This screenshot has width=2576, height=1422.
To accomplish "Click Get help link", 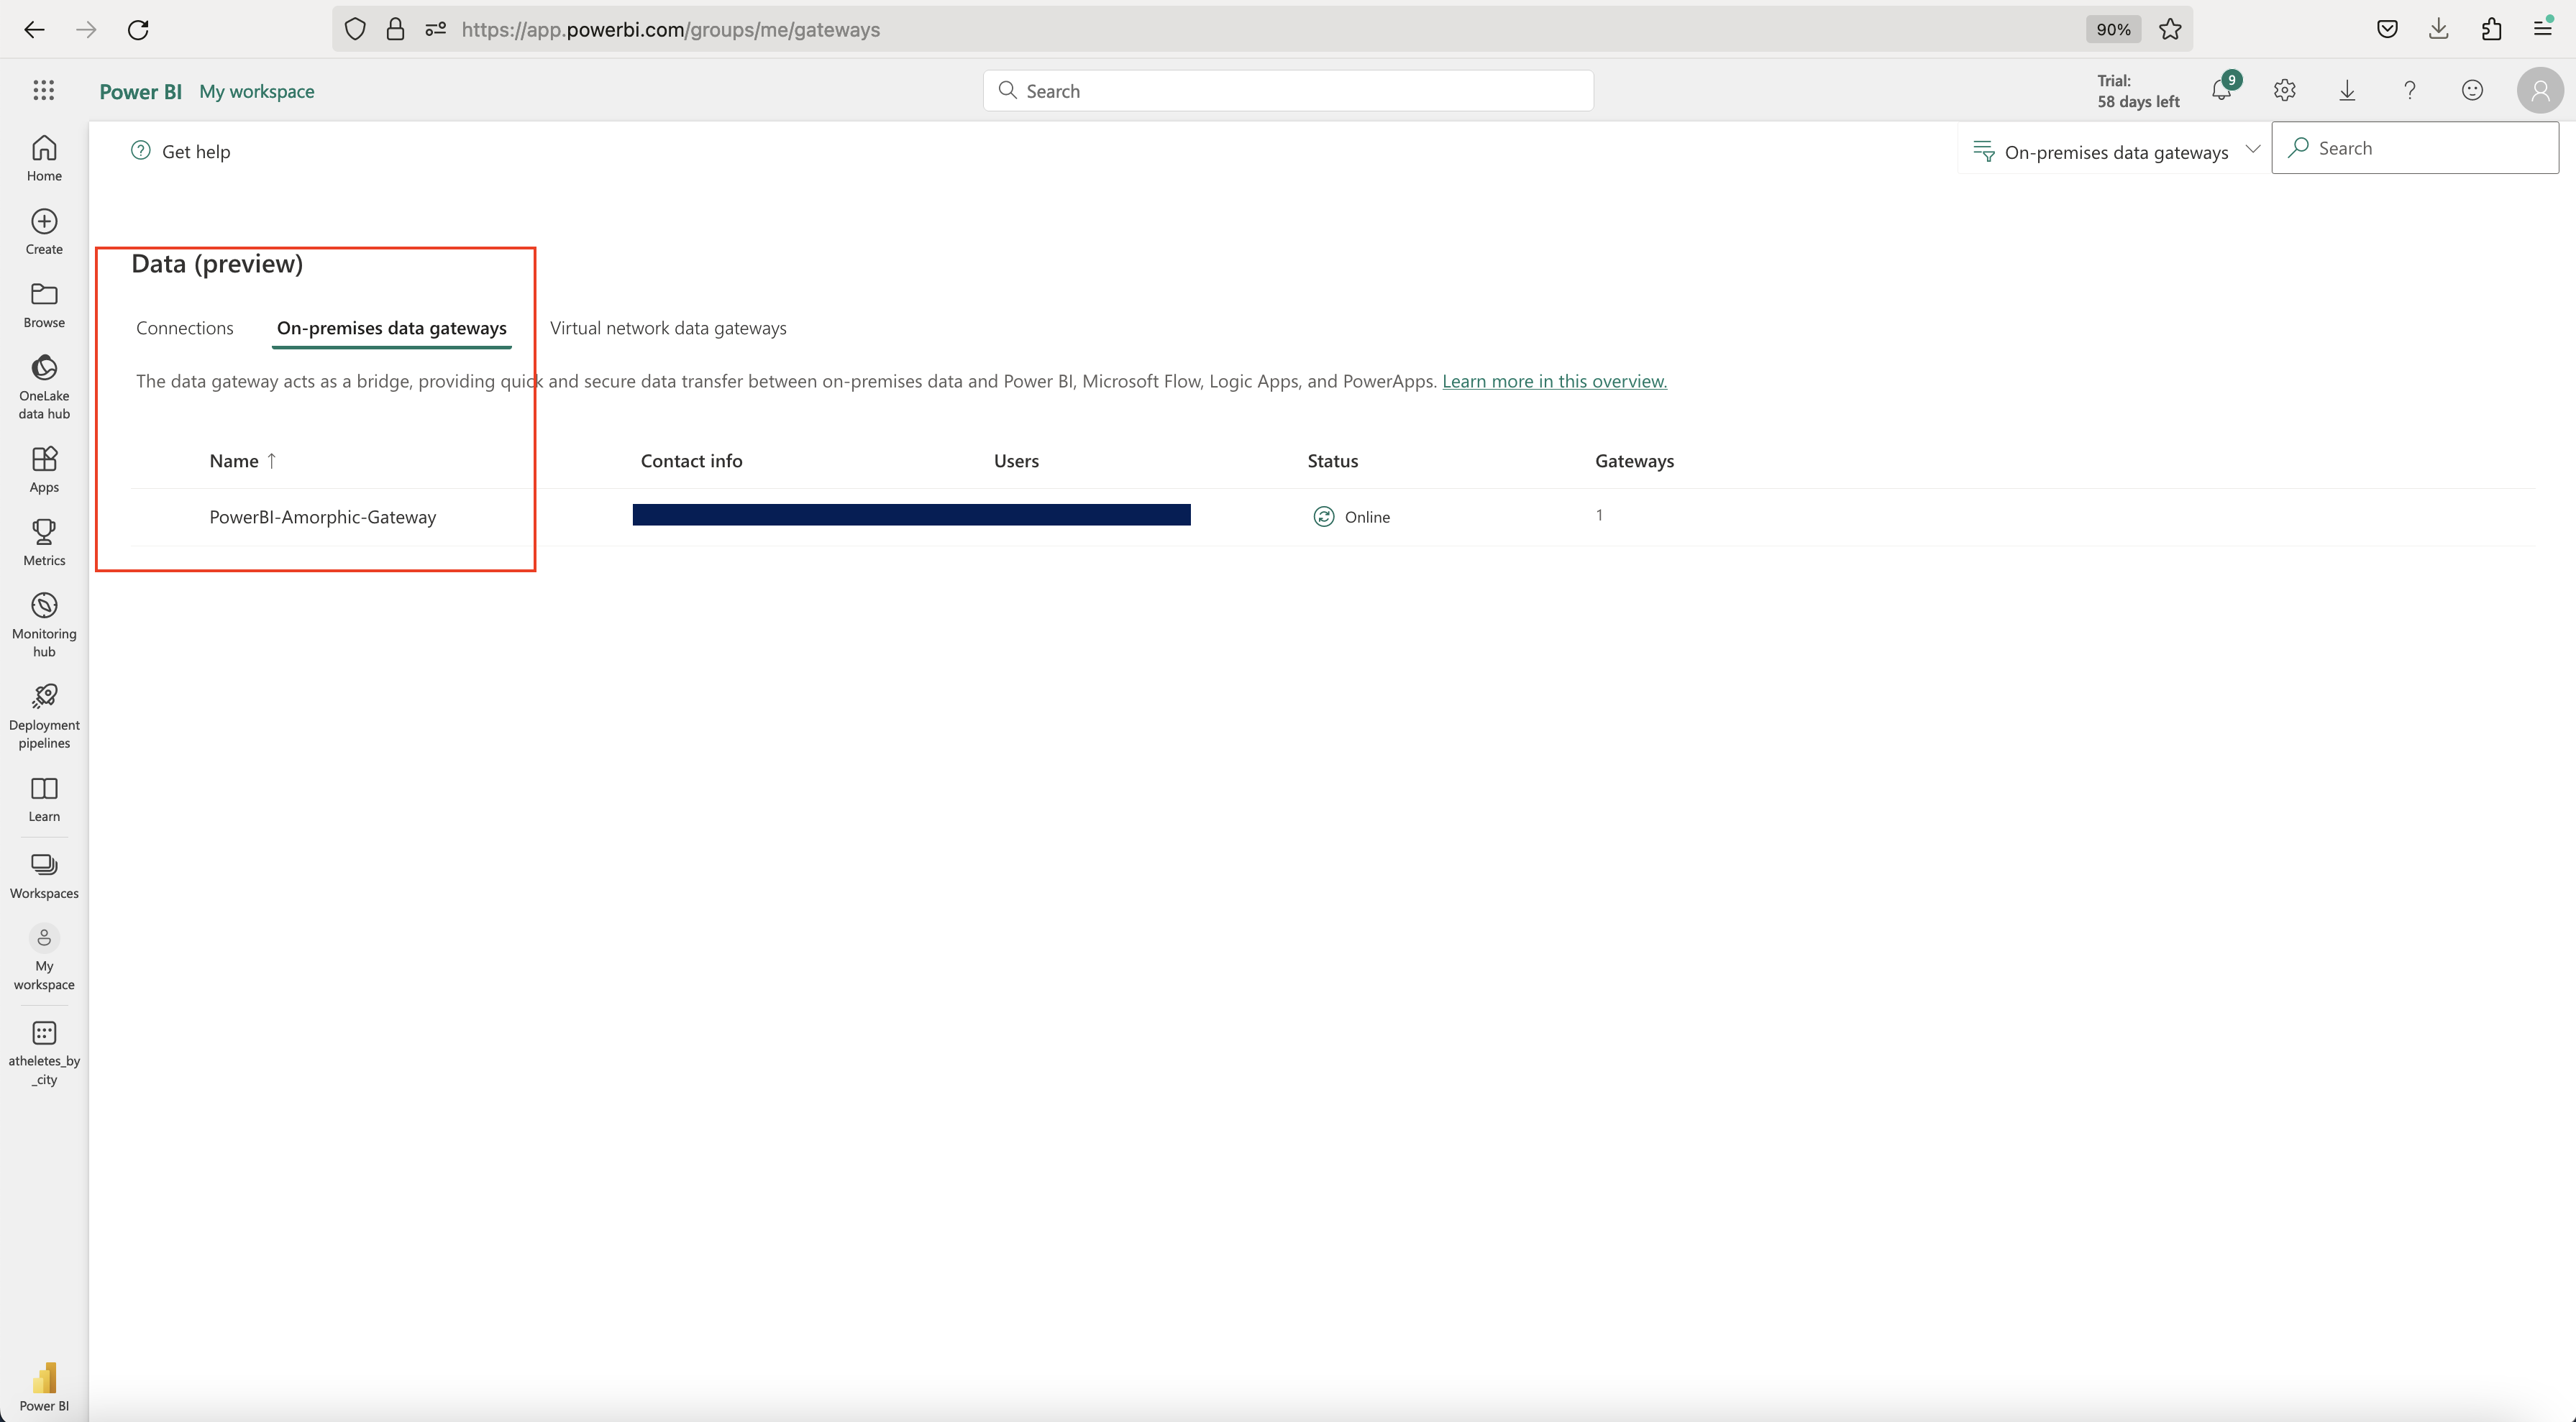I will tap(181, 151).
